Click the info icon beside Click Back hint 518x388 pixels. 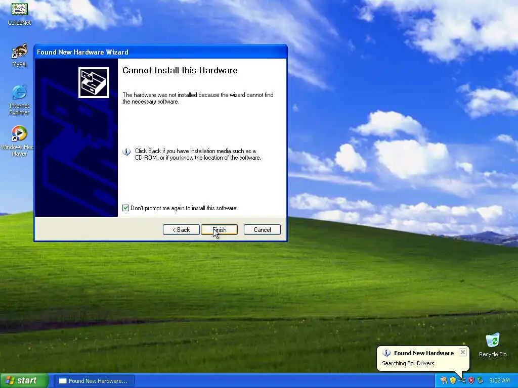(x=126, y=152)
